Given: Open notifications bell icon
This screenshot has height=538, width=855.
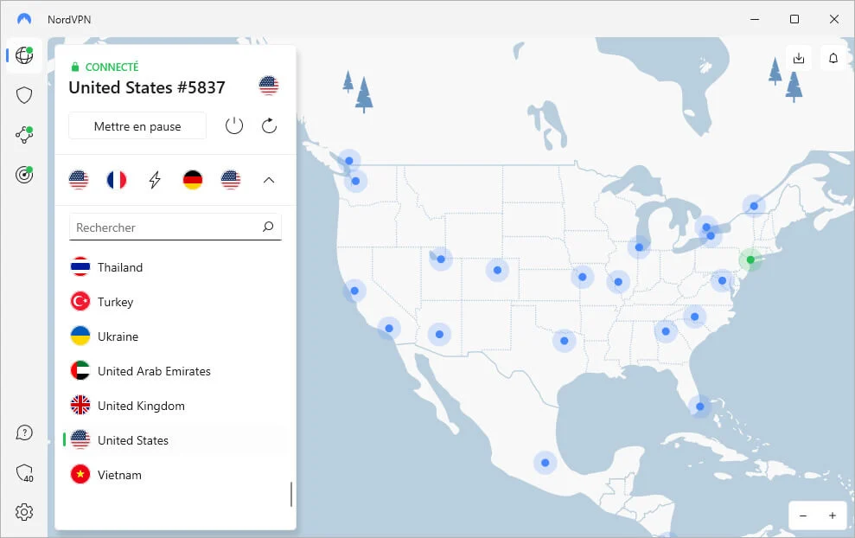Looking at the screenshot, I should (x=833, y=58).
